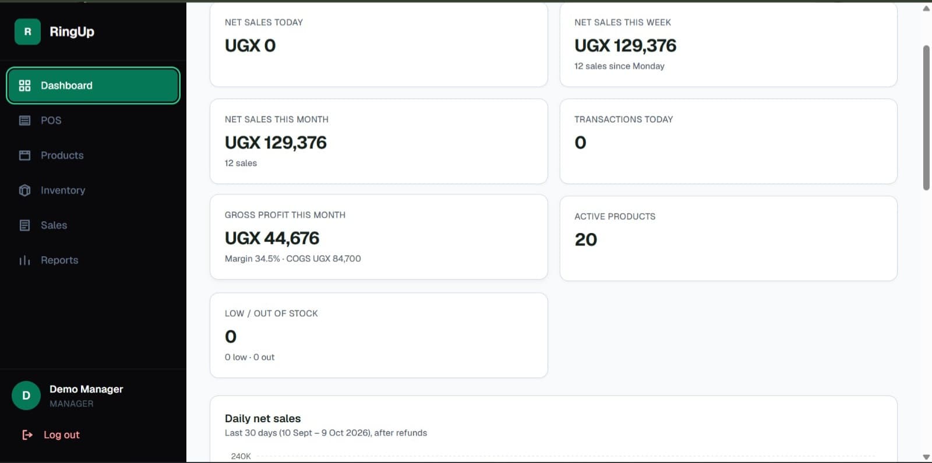Click the Log out arrow icon

click(27, 434)
